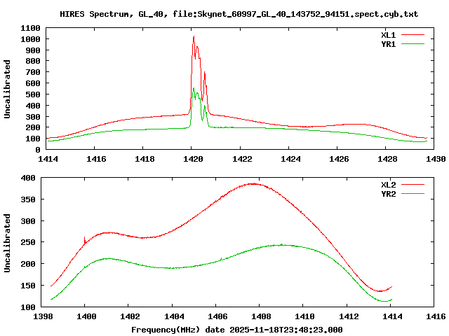Click the 1100 y-axis tick label
The image size is (449, 336).
(31, 28)
